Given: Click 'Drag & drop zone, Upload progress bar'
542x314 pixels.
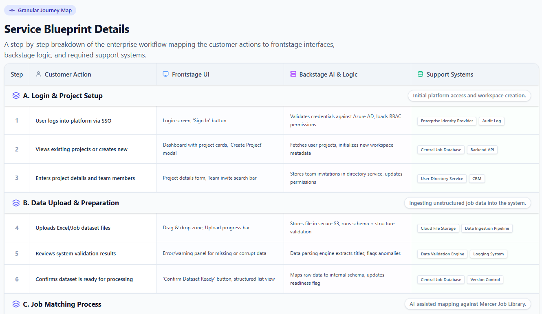Looking at the screenshot, I should pos(207,228).
